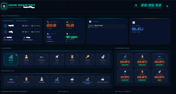176x94 pixels.
Task: Click the RTE Tempo calendar icon
Action: [134, 22]
